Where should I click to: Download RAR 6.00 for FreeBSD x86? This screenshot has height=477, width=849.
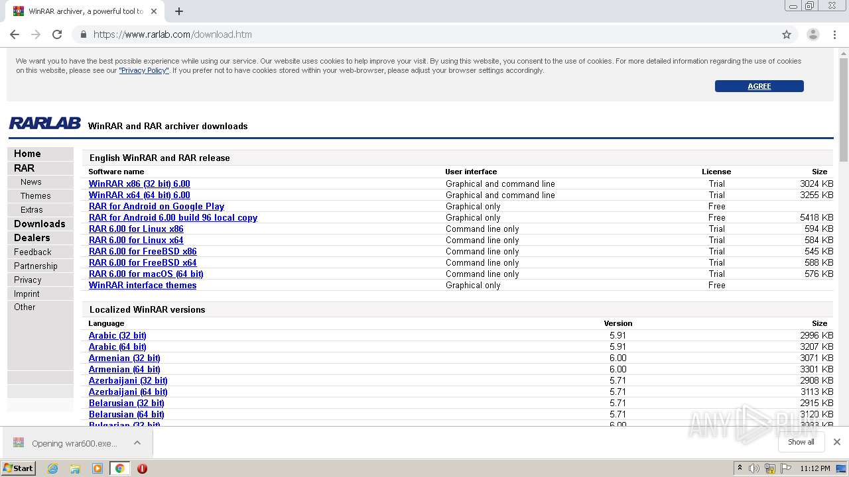[143, 251]
